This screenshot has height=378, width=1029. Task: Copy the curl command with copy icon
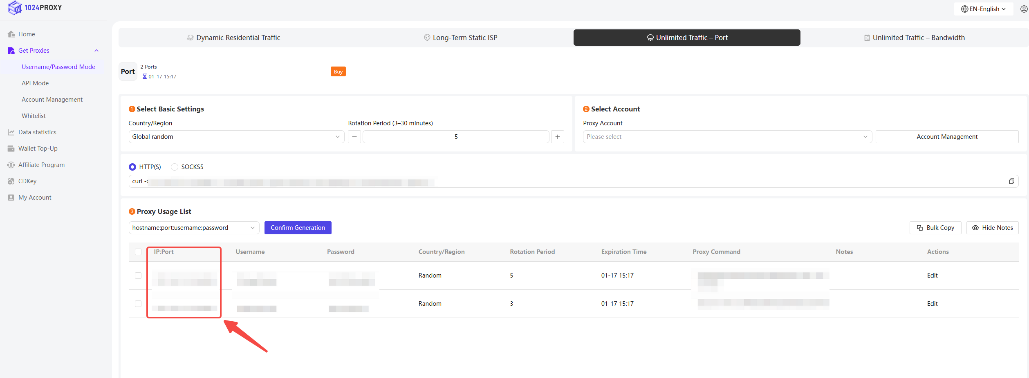1011,181
